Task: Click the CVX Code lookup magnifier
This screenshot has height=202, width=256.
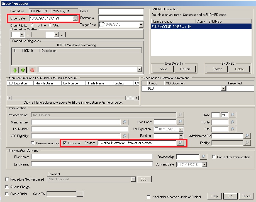Action: 180,122
